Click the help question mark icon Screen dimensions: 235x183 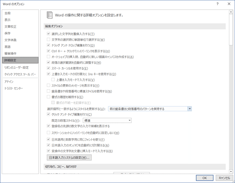[217, 4]
